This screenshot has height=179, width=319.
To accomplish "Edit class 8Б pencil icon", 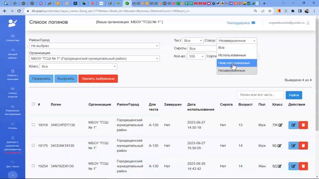I will [280, 146].
